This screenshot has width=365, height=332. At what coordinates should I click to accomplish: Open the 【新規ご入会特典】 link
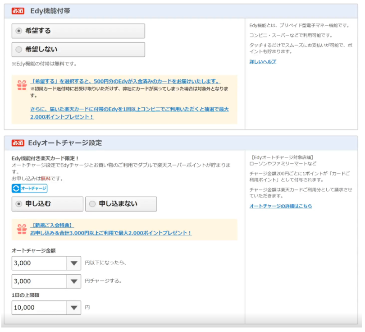tap(52, 225)
